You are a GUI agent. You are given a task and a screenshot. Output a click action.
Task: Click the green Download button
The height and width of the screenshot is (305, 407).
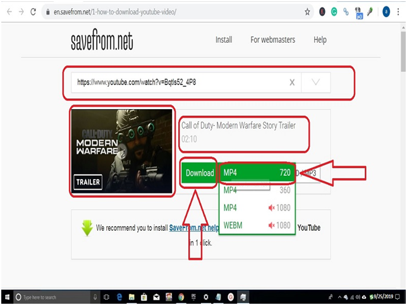pos(198,173)
